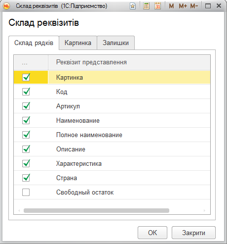Click the Закрити button
This screenshot has width=227, height=244.
pyautogui.click(x=193, y=233)
